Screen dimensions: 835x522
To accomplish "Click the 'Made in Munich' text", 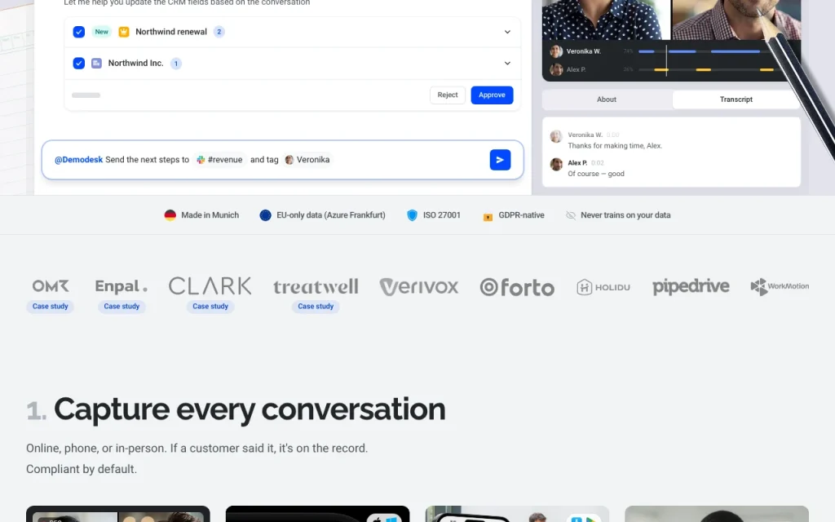I will [x=210, y=215].
